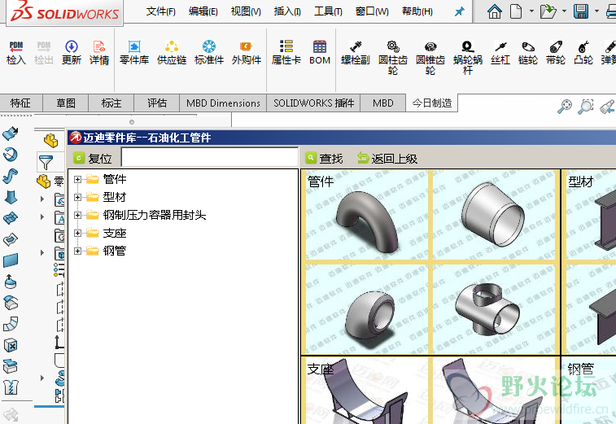Click the zoom to area icon
Viewport: 616px width, 424px height.
click(x=585, y=107)
